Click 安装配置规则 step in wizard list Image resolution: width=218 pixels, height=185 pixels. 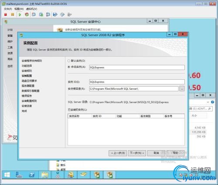[x=29, y=101]
